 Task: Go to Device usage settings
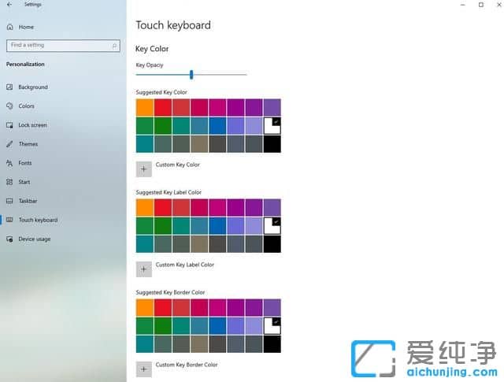coord(34,239)
